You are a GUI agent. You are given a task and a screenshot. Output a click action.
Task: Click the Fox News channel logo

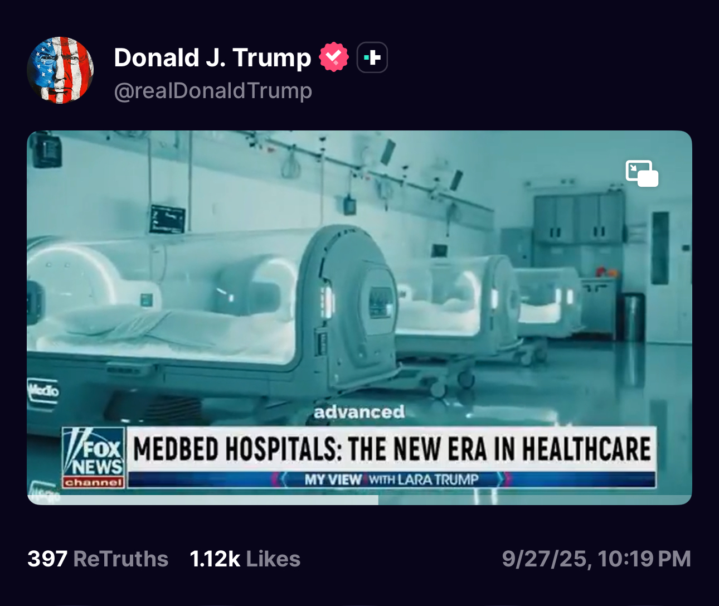coord(94,458)
